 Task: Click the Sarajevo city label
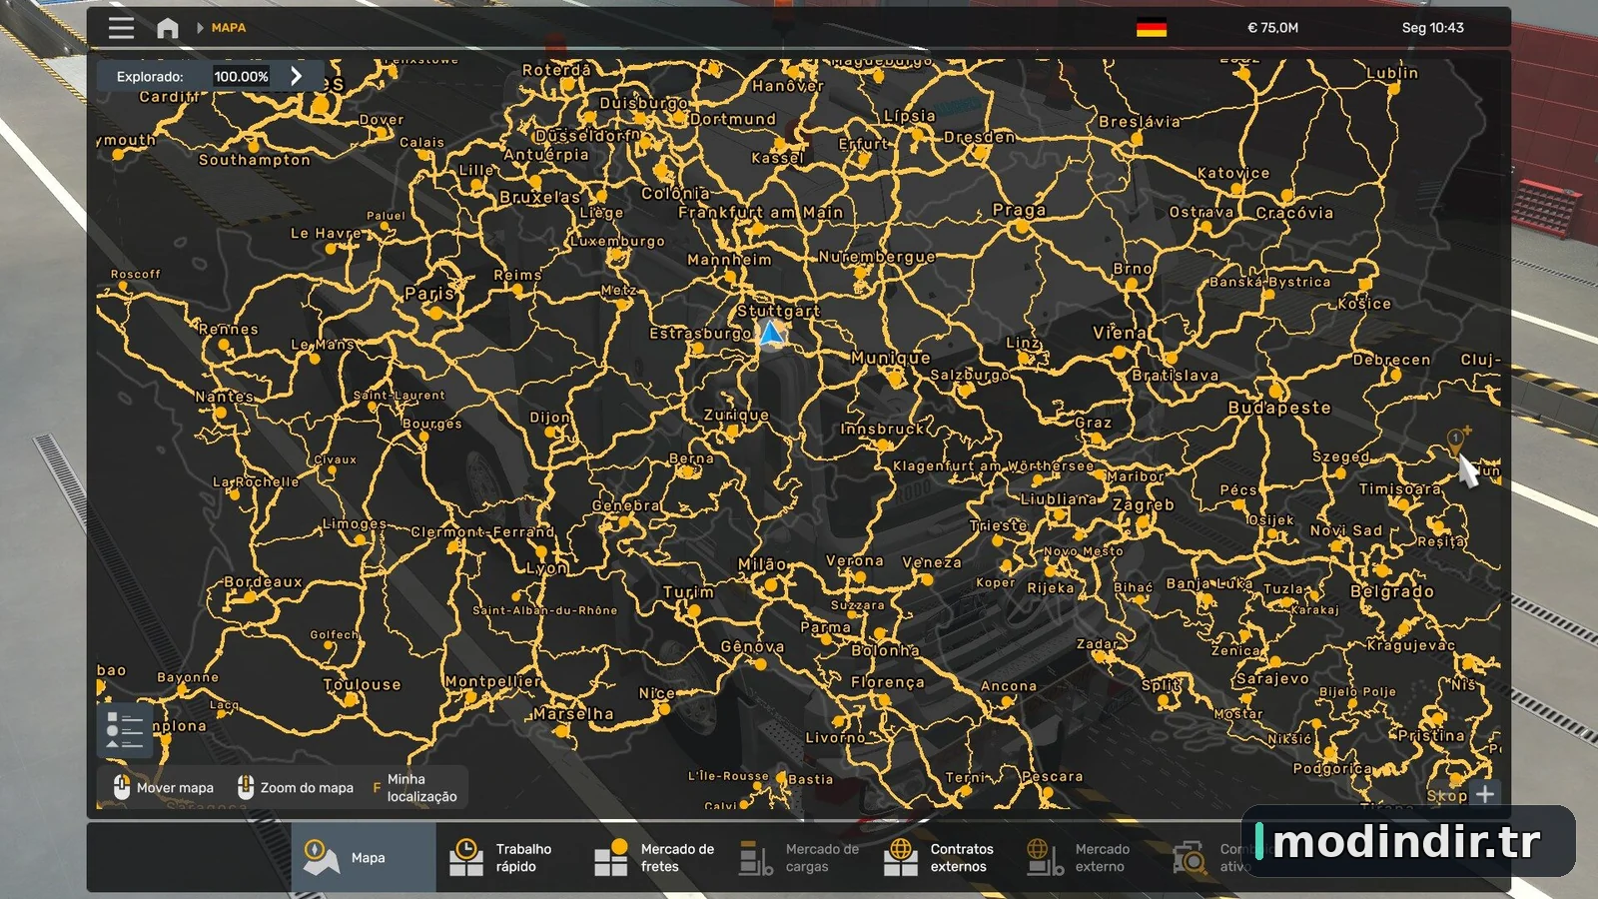pos(1272,678)
